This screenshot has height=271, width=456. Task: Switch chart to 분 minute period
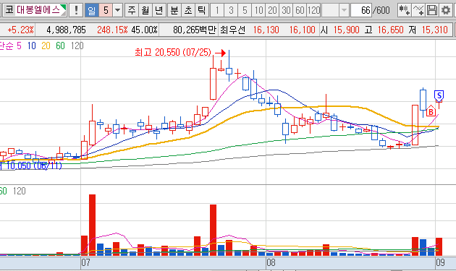point(174,10)
